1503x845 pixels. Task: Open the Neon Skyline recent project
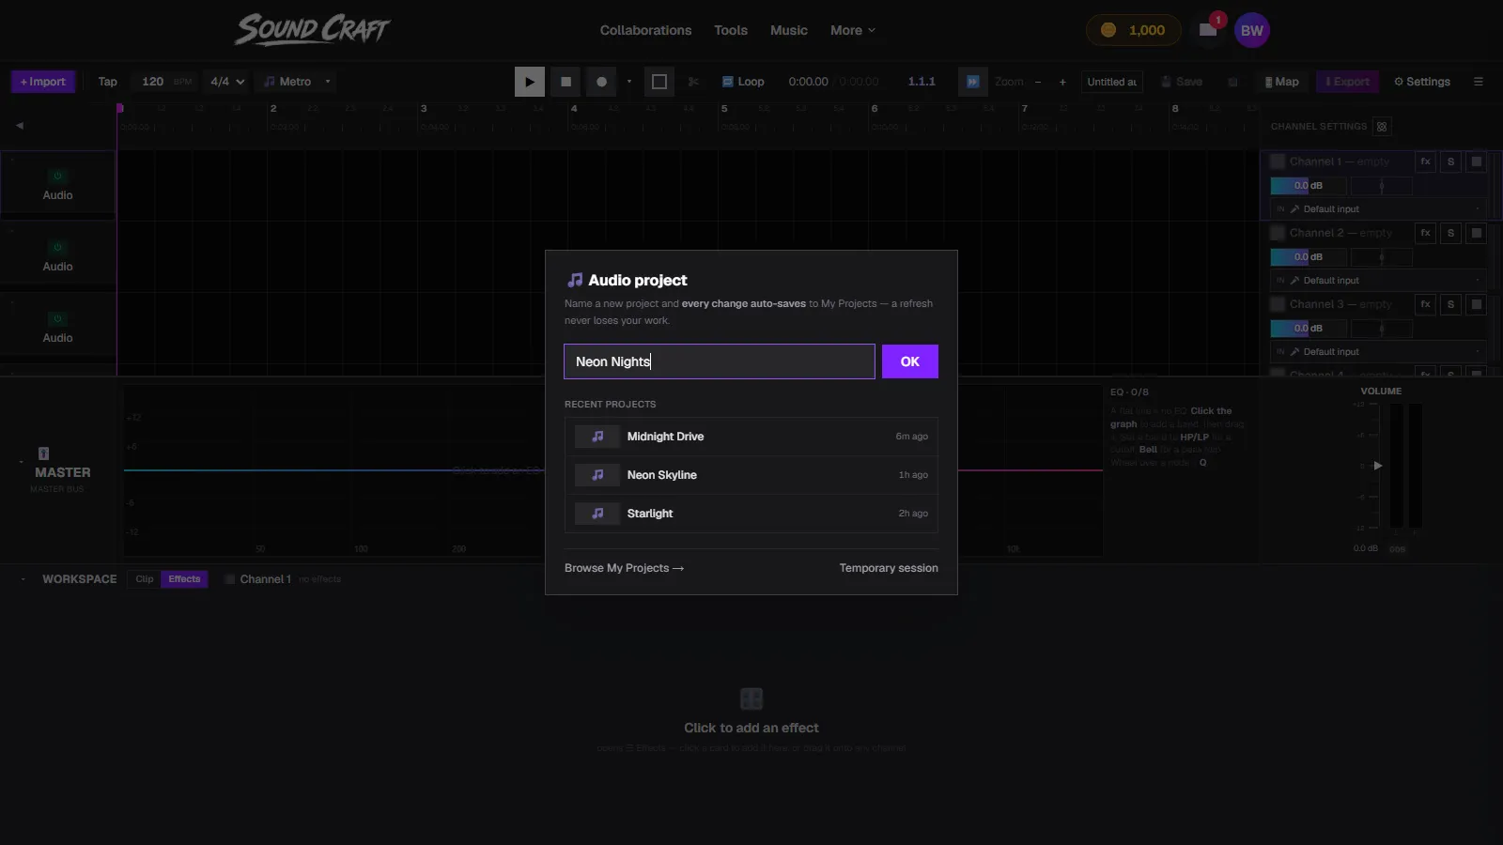(751, 475)
